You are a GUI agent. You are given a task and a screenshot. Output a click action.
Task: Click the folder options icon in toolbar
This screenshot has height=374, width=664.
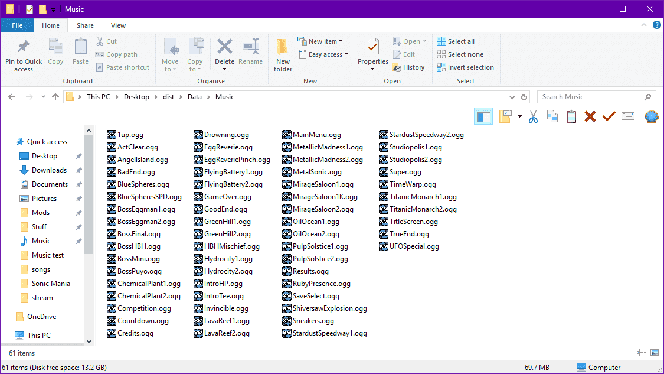[505, 116]
